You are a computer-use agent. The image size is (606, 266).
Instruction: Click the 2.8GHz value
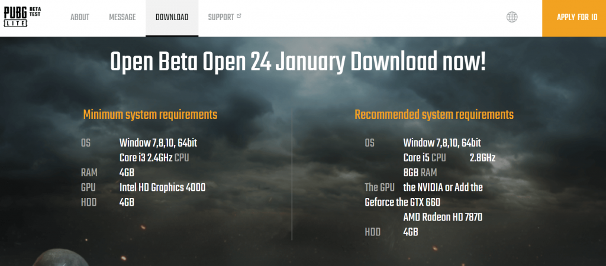click(x=482, y=157)
